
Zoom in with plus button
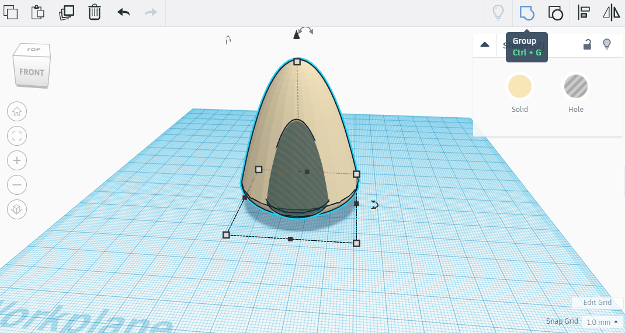click(17, 160)
